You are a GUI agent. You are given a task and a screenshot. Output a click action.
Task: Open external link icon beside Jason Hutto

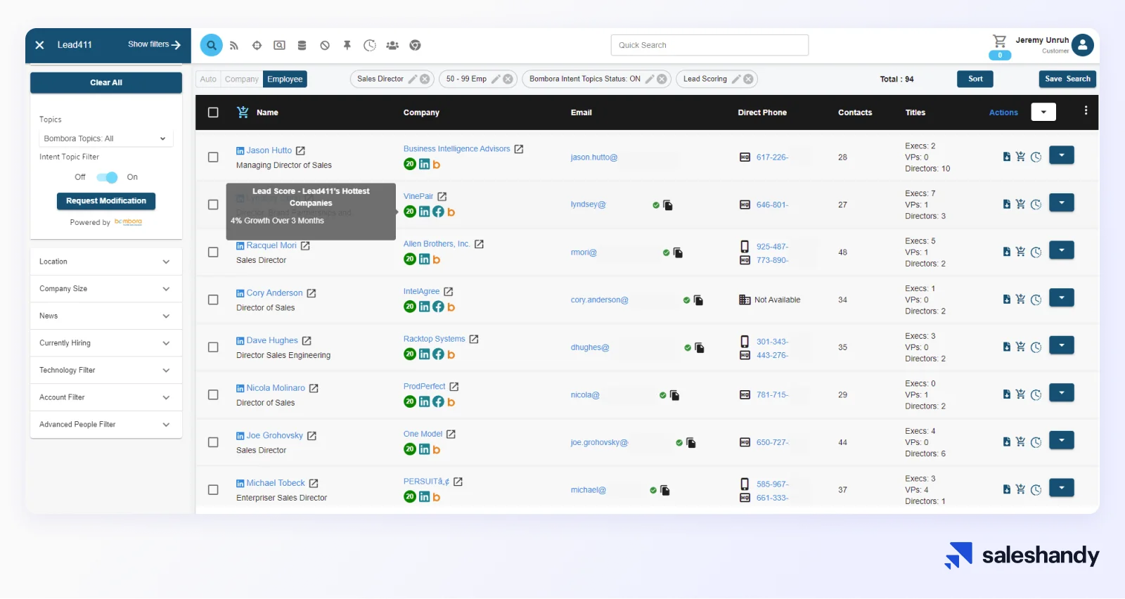(300, 151)
